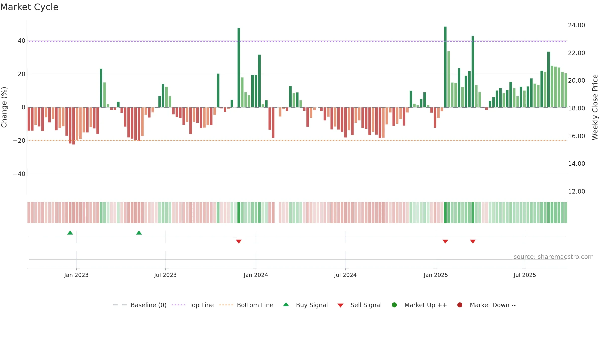This screenshot has height=338, width=602.
Task: Click the Jan 2025 axis label
Action: pos(436,275)
